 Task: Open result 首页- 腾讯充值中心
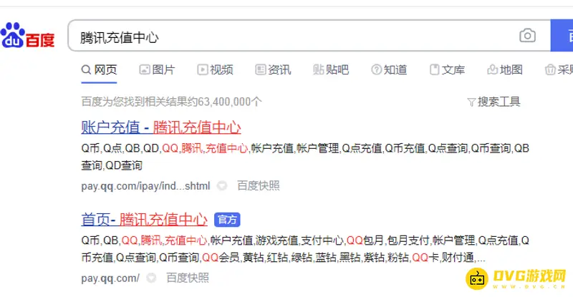(x=144, y=220)
